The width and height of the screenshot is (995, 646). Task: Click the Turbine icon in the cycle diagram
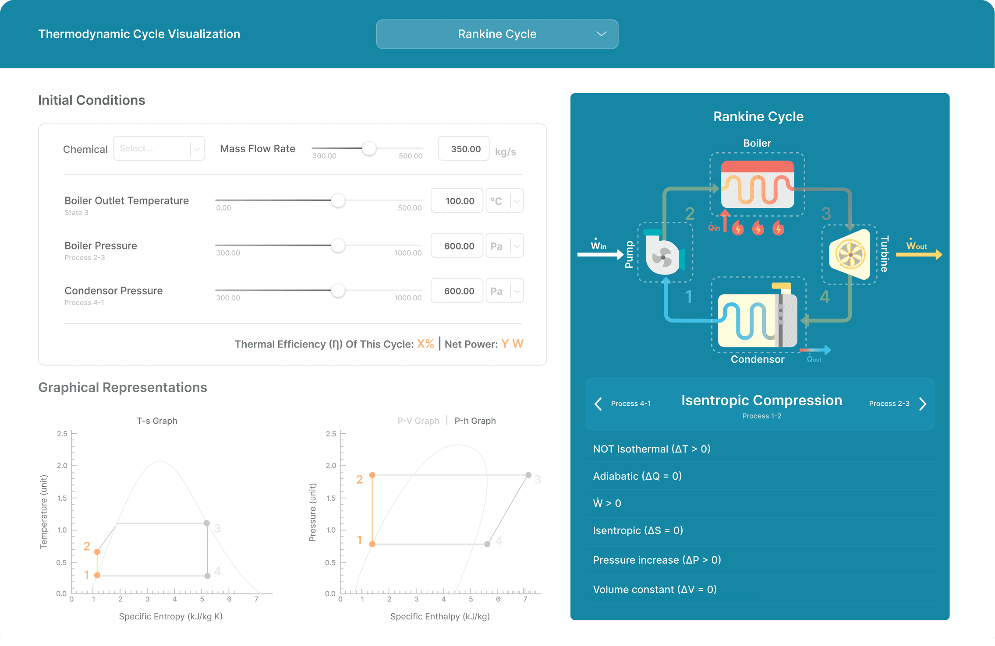[850, 254]
